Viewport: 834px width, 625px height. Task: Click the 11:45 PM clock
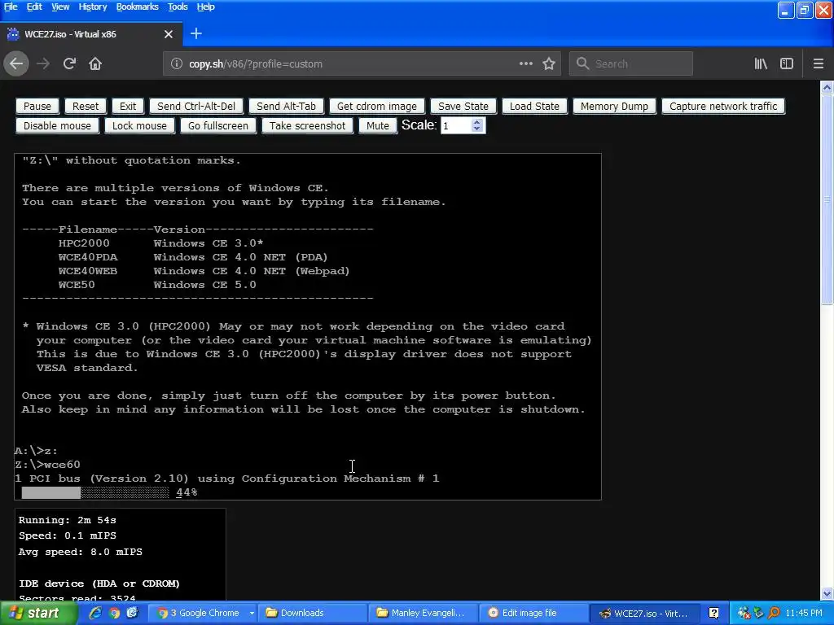pyautogui.click(x=804, y=613)
